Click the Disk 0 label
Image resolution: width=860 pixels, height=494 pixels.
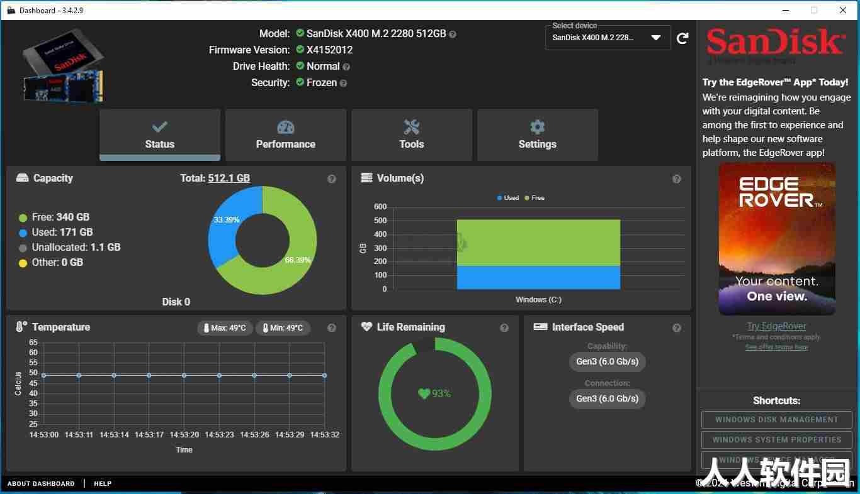point(176,302)
